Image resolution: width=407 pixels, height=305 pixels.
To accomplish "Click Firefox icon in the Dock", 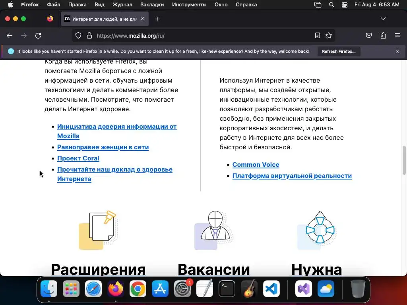I will point(116,289).
